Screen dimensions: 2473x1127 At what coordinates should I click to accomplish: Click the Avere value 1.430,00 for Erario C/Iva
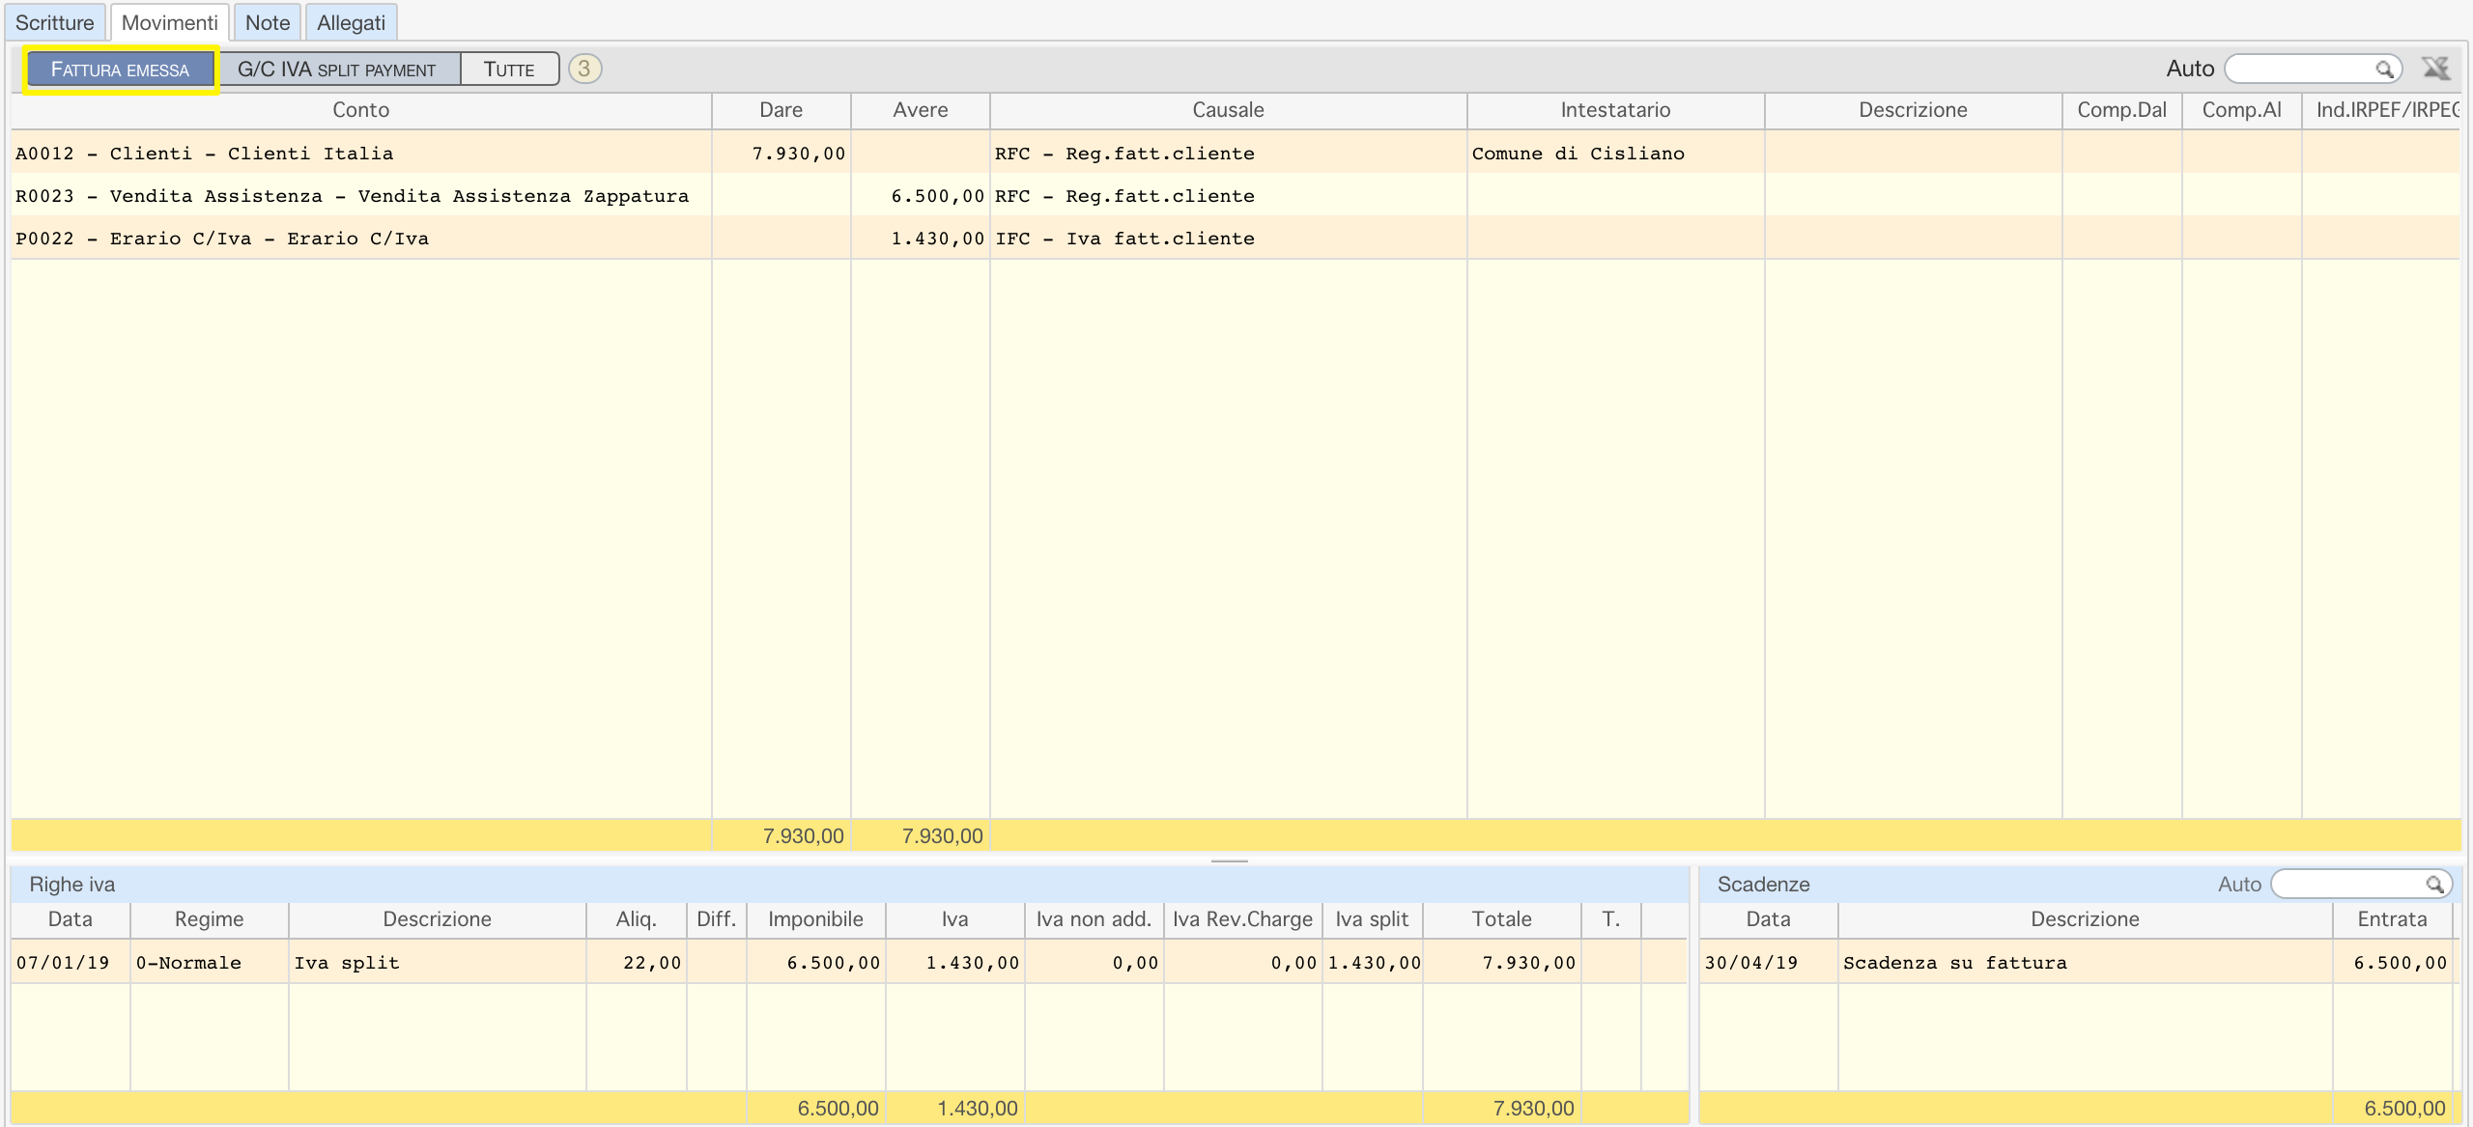tap(937, 239)
